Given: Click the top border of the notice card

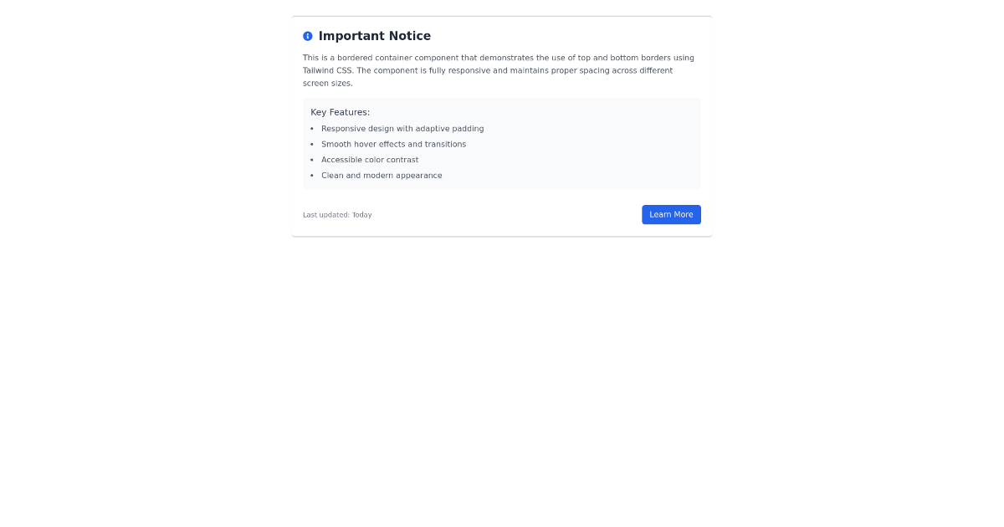Looking at the screenshot, I should pos(502,14).
